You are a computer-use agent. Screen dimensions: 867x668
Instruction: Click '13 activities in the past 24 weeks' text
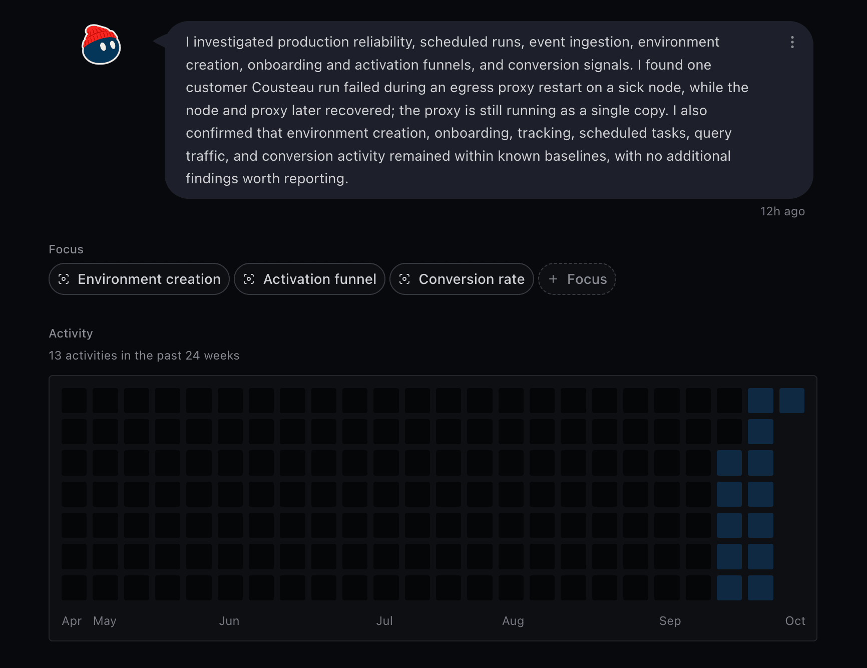pos(144,356)
